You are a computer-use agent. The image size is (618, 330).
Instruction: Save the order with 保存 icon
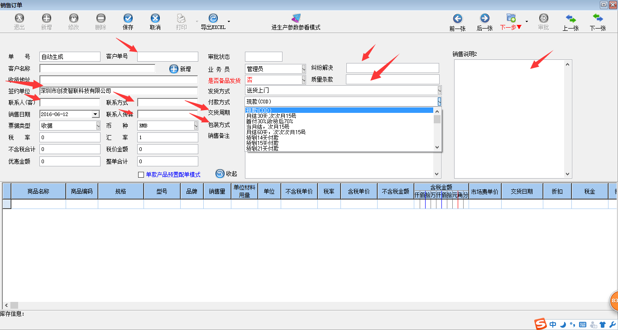[x=128, y=18]
